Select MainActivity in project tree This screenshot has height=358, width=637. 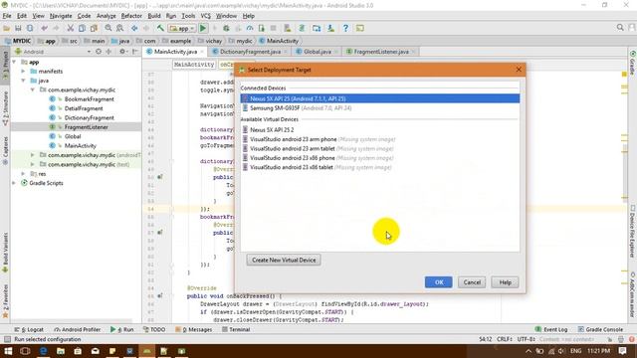pos(80,146)
